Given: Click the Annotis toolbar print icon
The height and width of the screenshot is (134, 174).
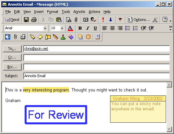Looking at the screenshot, I should 23,37.
